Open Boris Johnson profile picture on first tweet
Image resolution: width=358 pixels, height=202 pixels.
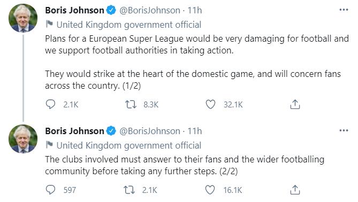23,18
